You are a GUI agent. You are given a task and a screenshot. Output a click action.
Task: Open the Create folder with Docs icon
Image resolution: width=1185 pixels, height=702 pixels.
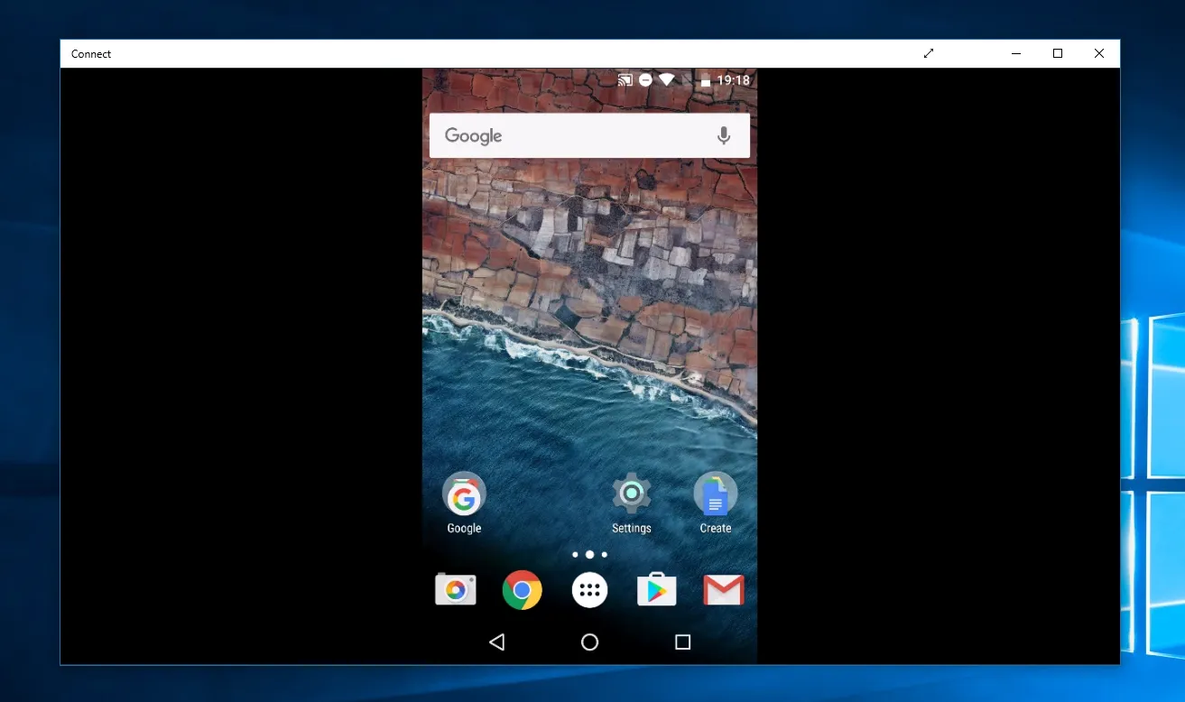tap(716, 494)
